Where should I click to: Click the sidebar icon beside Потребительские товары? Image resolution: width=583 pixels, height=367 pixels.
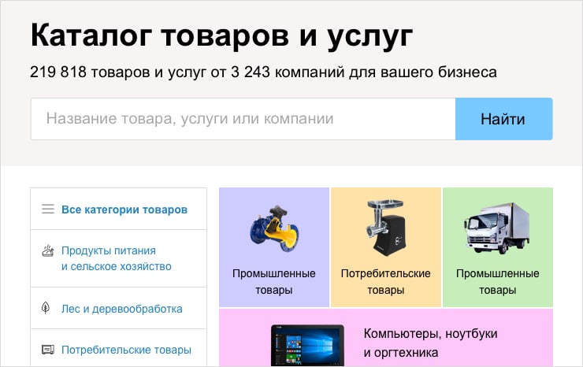point(47,350)
